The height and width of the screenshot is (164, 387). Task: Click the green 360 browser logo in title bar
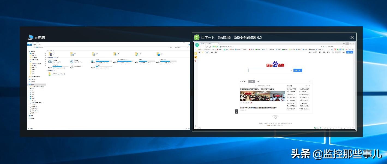point(197,37)
